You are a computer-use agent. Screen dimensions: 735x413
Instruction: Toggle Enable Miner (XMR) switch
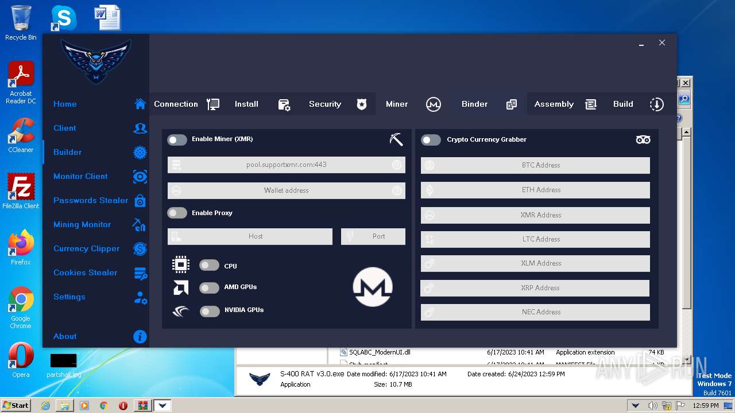click(x=177, y=139)
